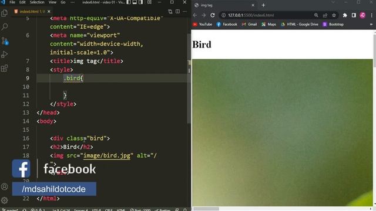Change the Spaces: 4 indentation setting
376x211 pixels.
(81, 210)
